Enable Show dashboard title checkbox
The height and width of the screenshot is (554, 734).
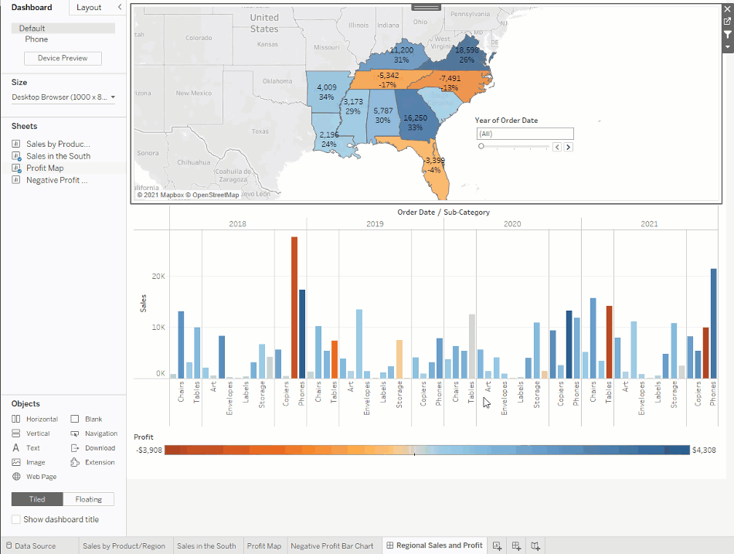(x=16, y=519)
